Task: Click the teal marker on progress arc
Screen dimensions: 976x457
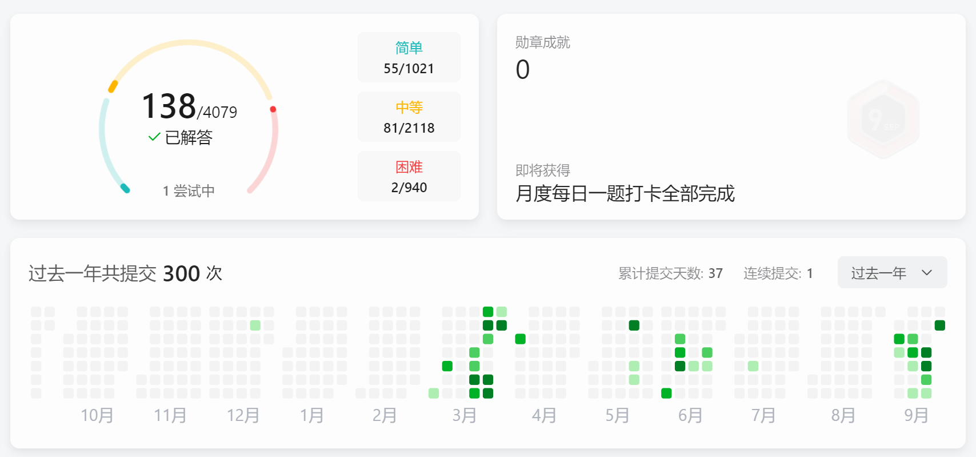Action: point(125,188)
